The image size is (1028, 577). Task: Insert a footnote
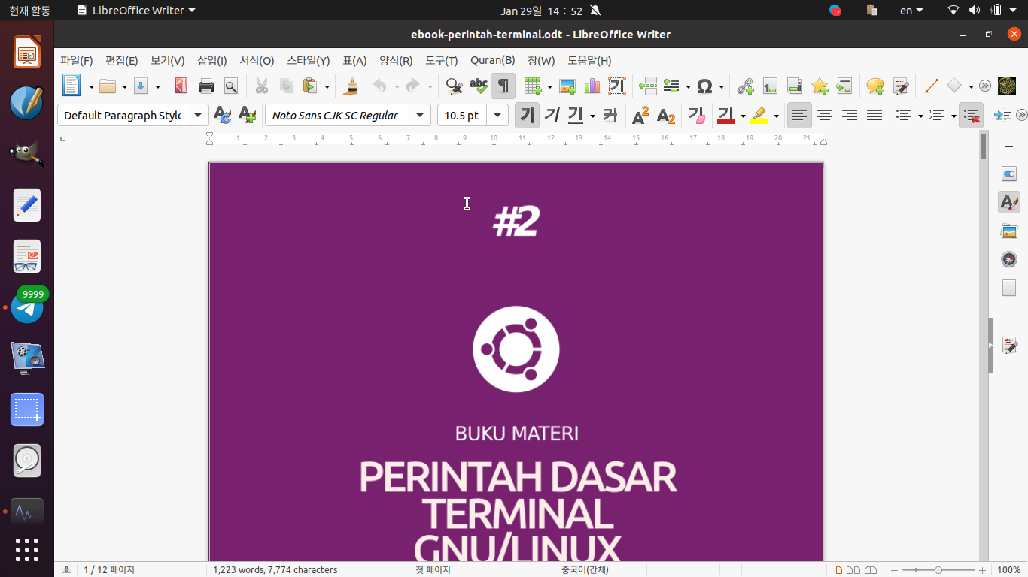click(x=770, y=86)
